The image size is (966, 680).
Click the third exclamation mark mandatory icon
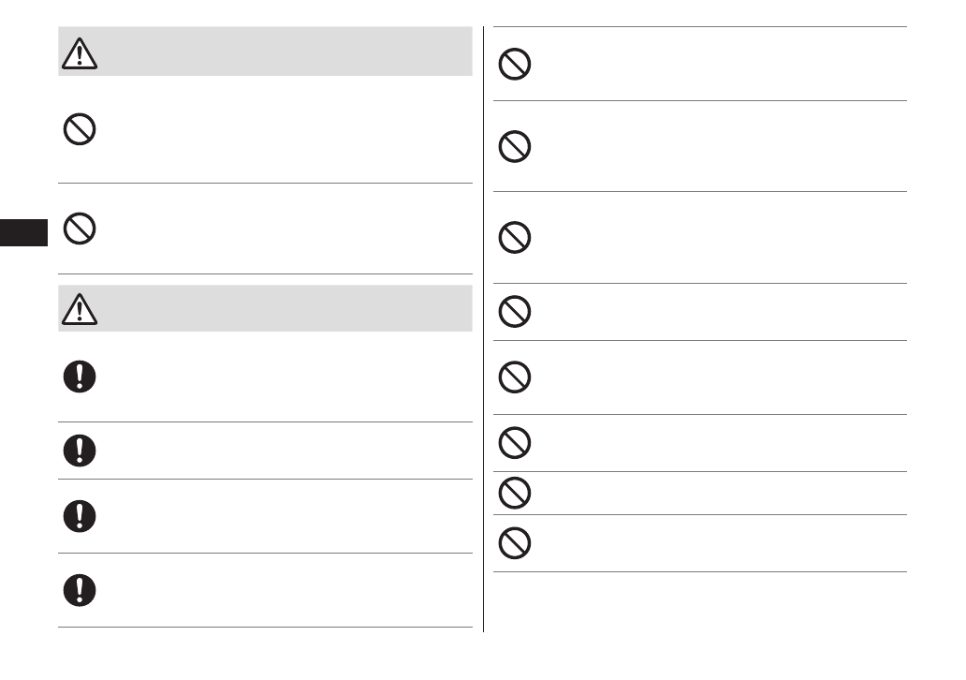tap(80, 516)
